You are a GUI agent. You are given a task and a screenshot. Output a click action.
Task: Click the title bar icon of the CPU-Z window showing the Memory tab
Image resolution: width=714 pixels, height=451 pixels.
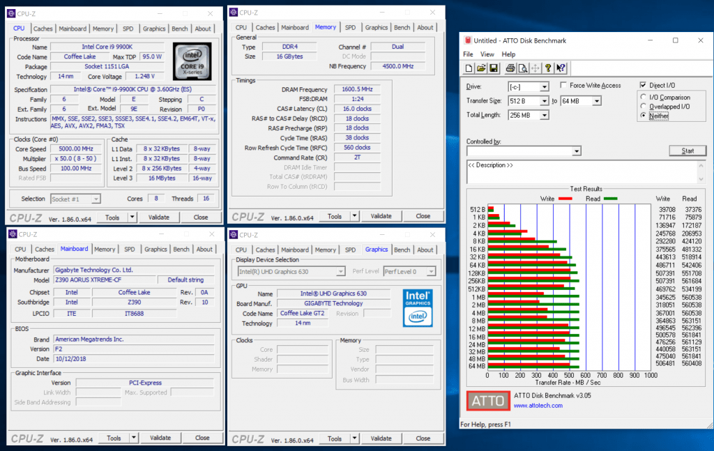234,13
